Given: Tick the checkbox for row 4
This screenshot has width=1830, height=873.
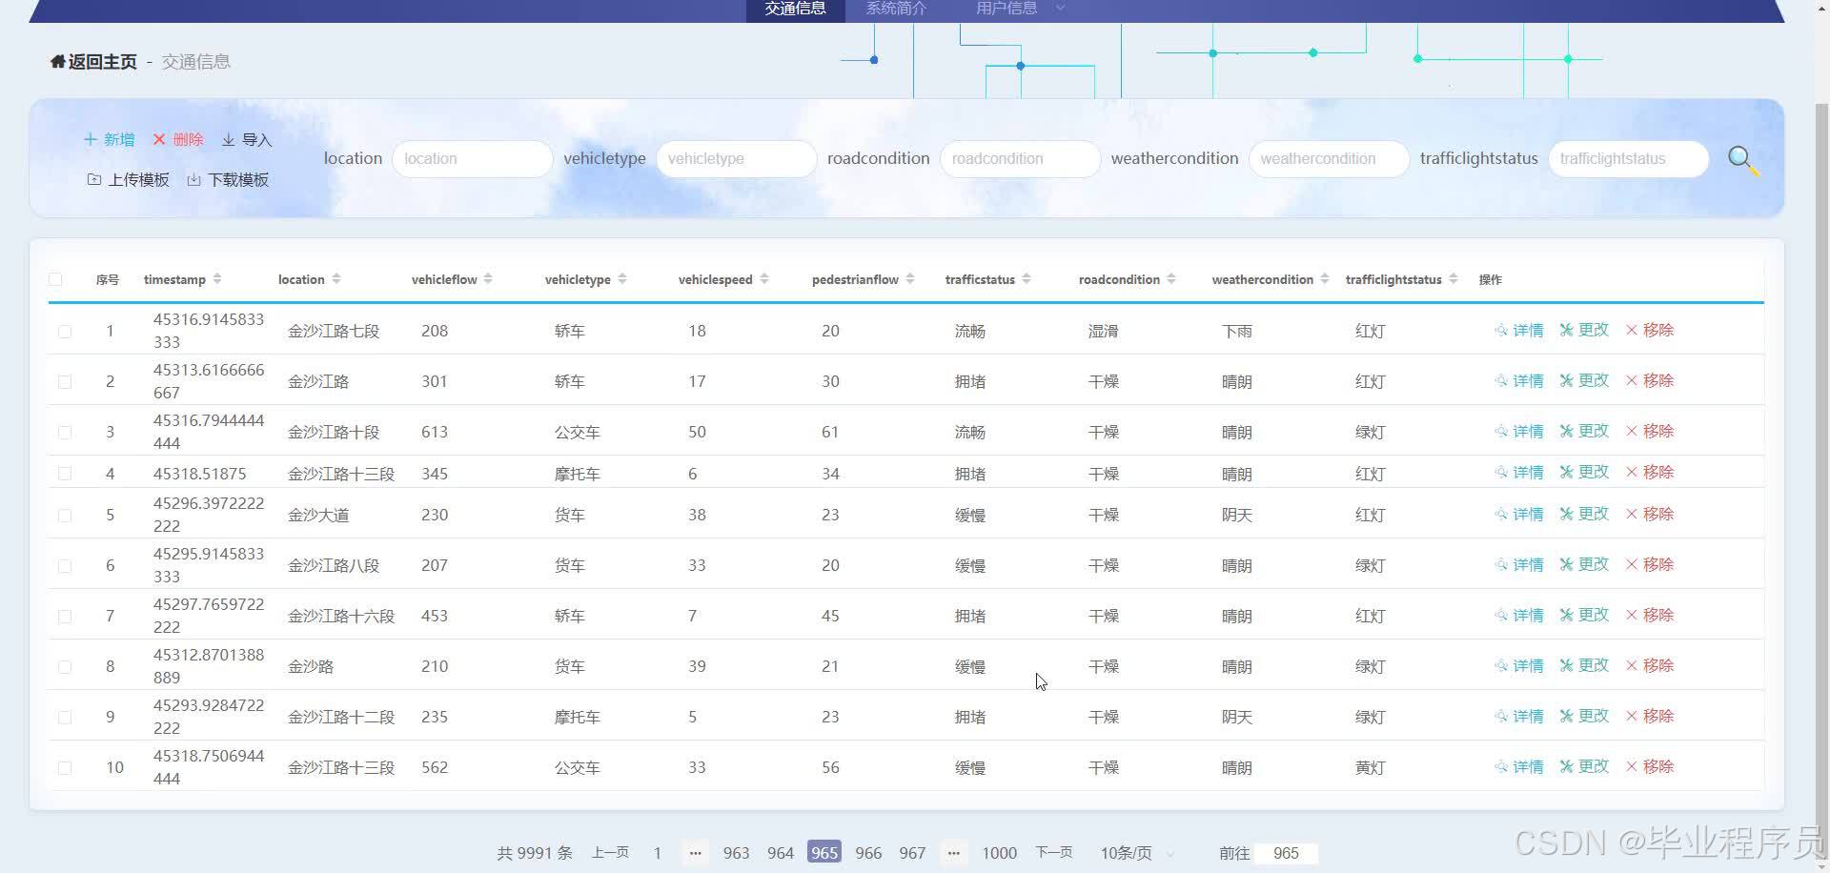Looking at the screenshot, I should click(x=65, y=474).
